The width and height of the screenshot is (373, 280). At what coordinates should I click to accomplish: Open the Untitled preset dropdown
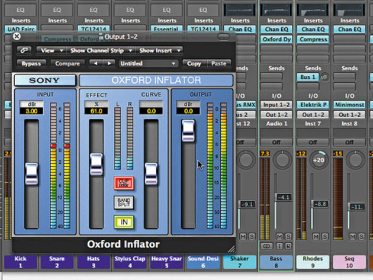point(148,63)
